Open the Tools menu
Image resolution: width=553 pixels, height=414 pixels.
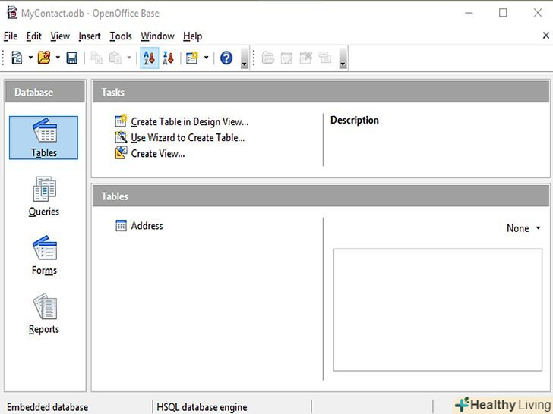[x=121, y=36]
